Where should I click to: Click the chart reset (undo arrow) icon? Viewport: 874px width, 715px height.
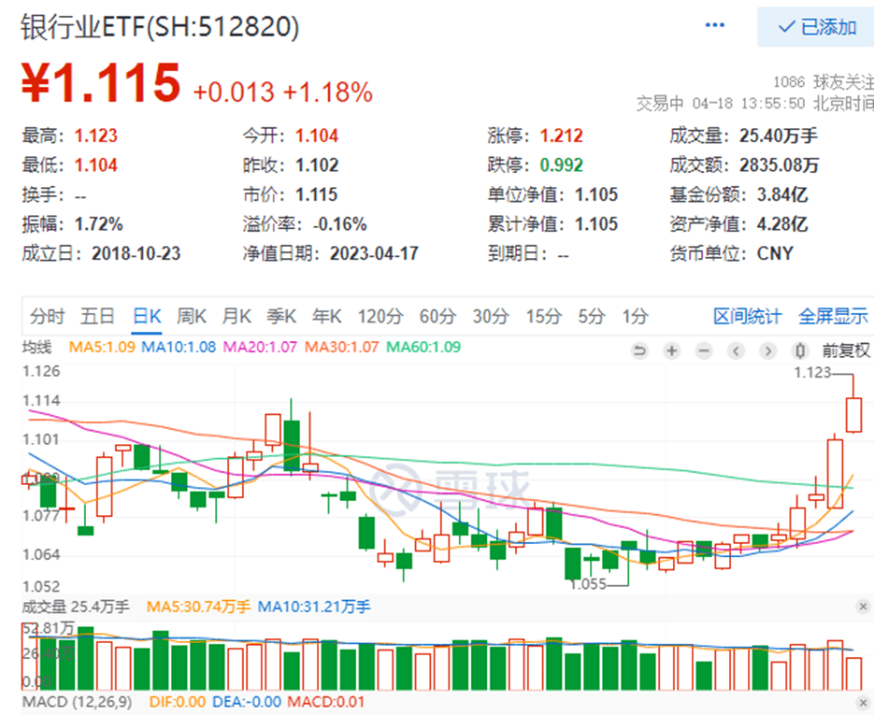640,350
